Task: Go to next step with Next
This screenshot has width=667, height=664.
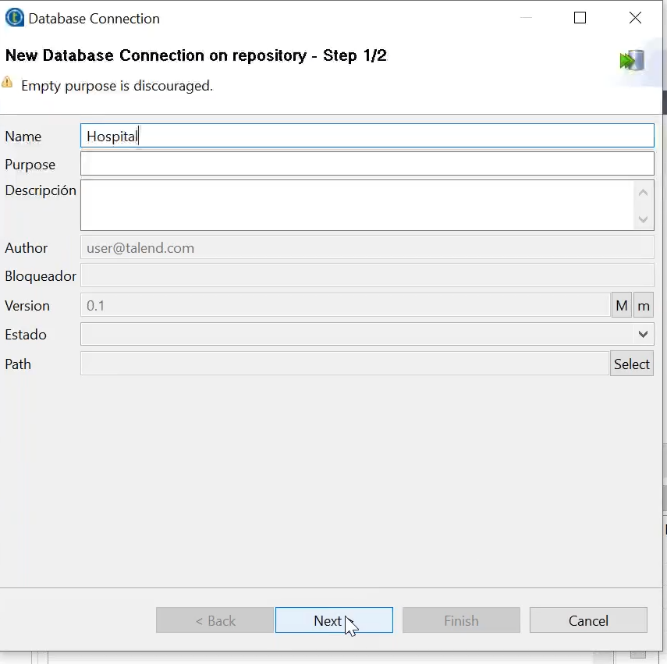Action: tap(334, 620)
